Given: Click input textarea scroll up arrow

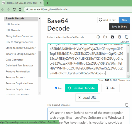Looking at the screenshot, I should pyautogui.click(x=128, y=46).
